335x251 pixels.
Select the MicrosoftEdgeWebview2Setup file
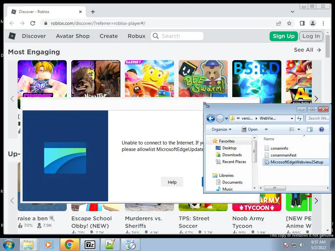[x=296, y=162]
